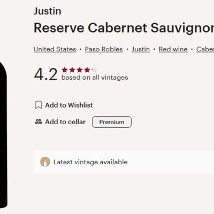Open the truncated Cabernet grape link
Image resolution: width=214 pixels, height=214 pixels.
(205, 49)
